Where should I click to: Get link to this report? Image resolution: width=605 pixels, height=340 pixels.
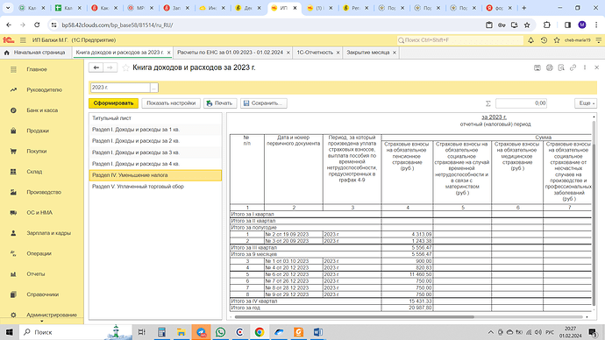573,67
